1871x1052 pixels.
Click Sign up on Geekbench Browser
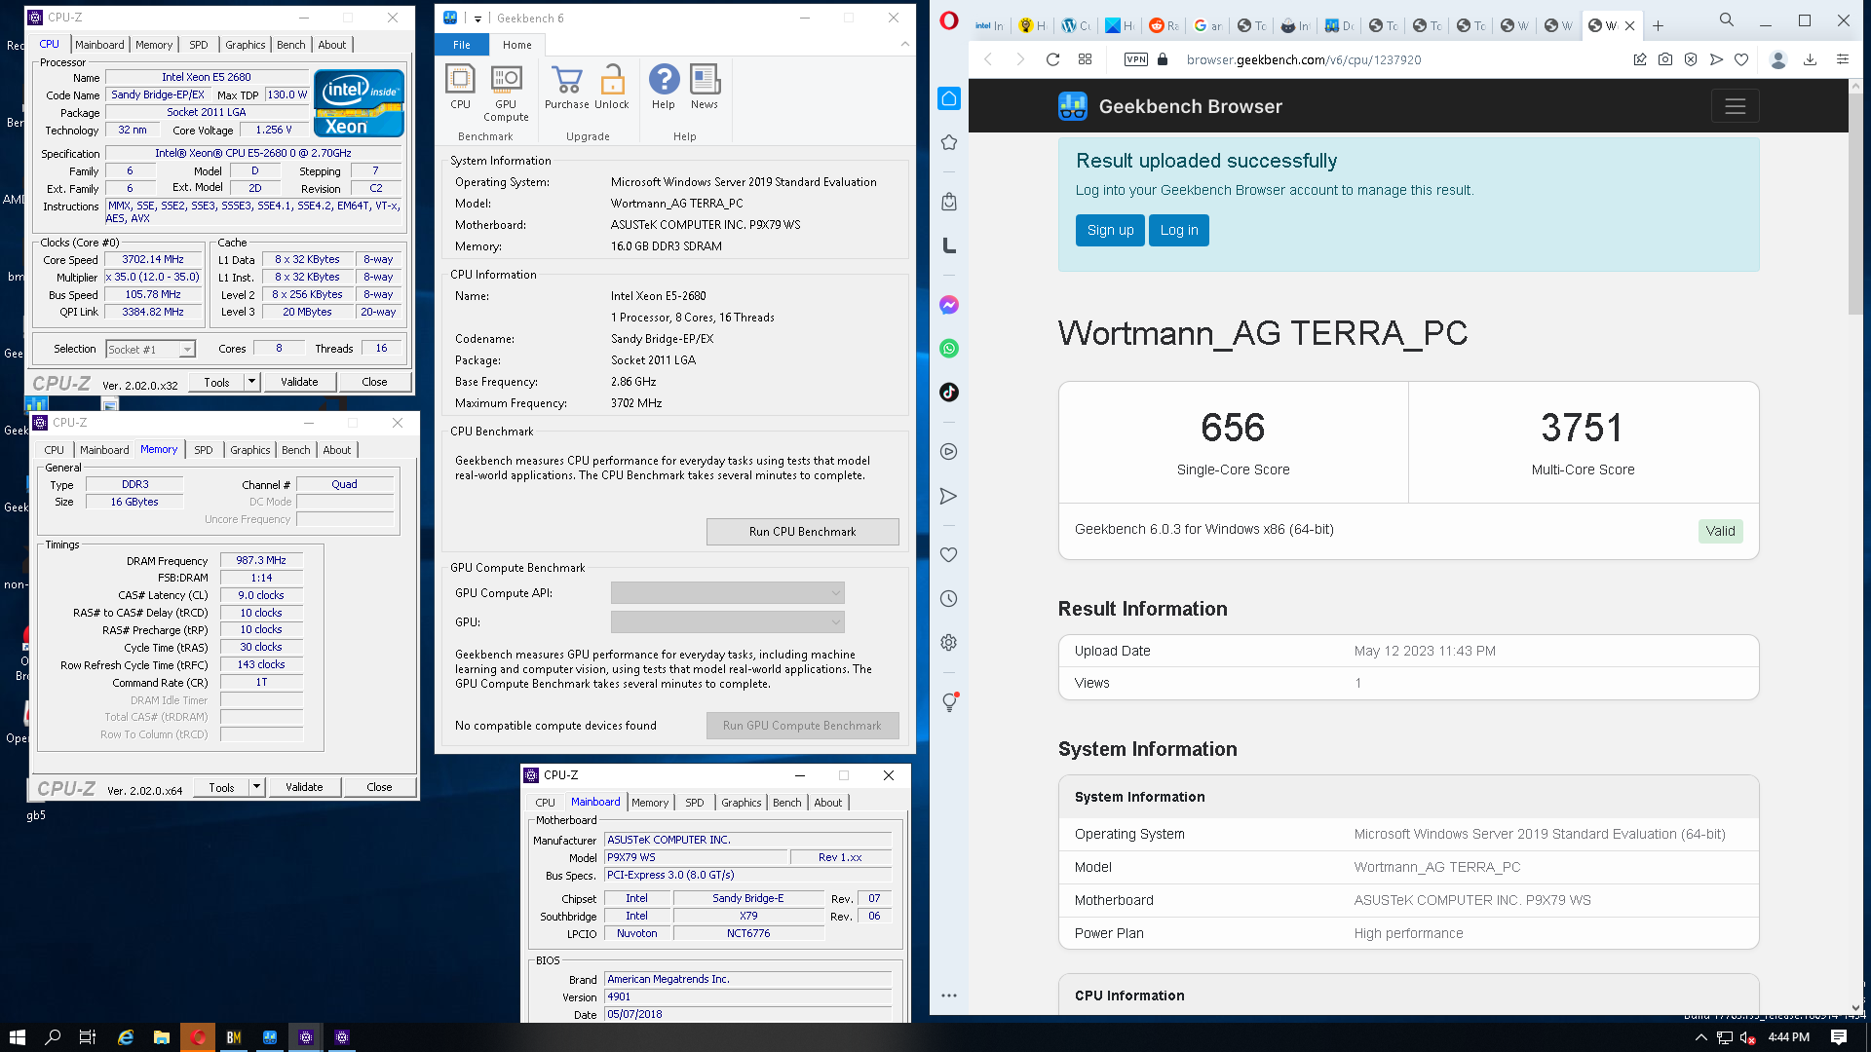pyautogui.click(x=1110, y=231)
